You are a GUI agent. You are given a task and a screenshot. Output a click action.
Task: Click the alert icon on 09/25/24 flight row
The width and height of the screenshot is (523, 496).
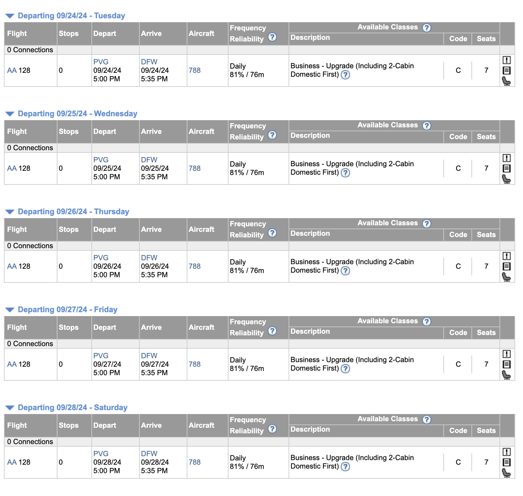coord(506,158)
